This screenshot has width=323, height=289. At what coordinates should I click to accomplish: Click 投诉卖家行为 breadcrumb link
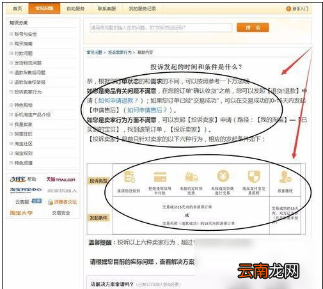(120, 52)
